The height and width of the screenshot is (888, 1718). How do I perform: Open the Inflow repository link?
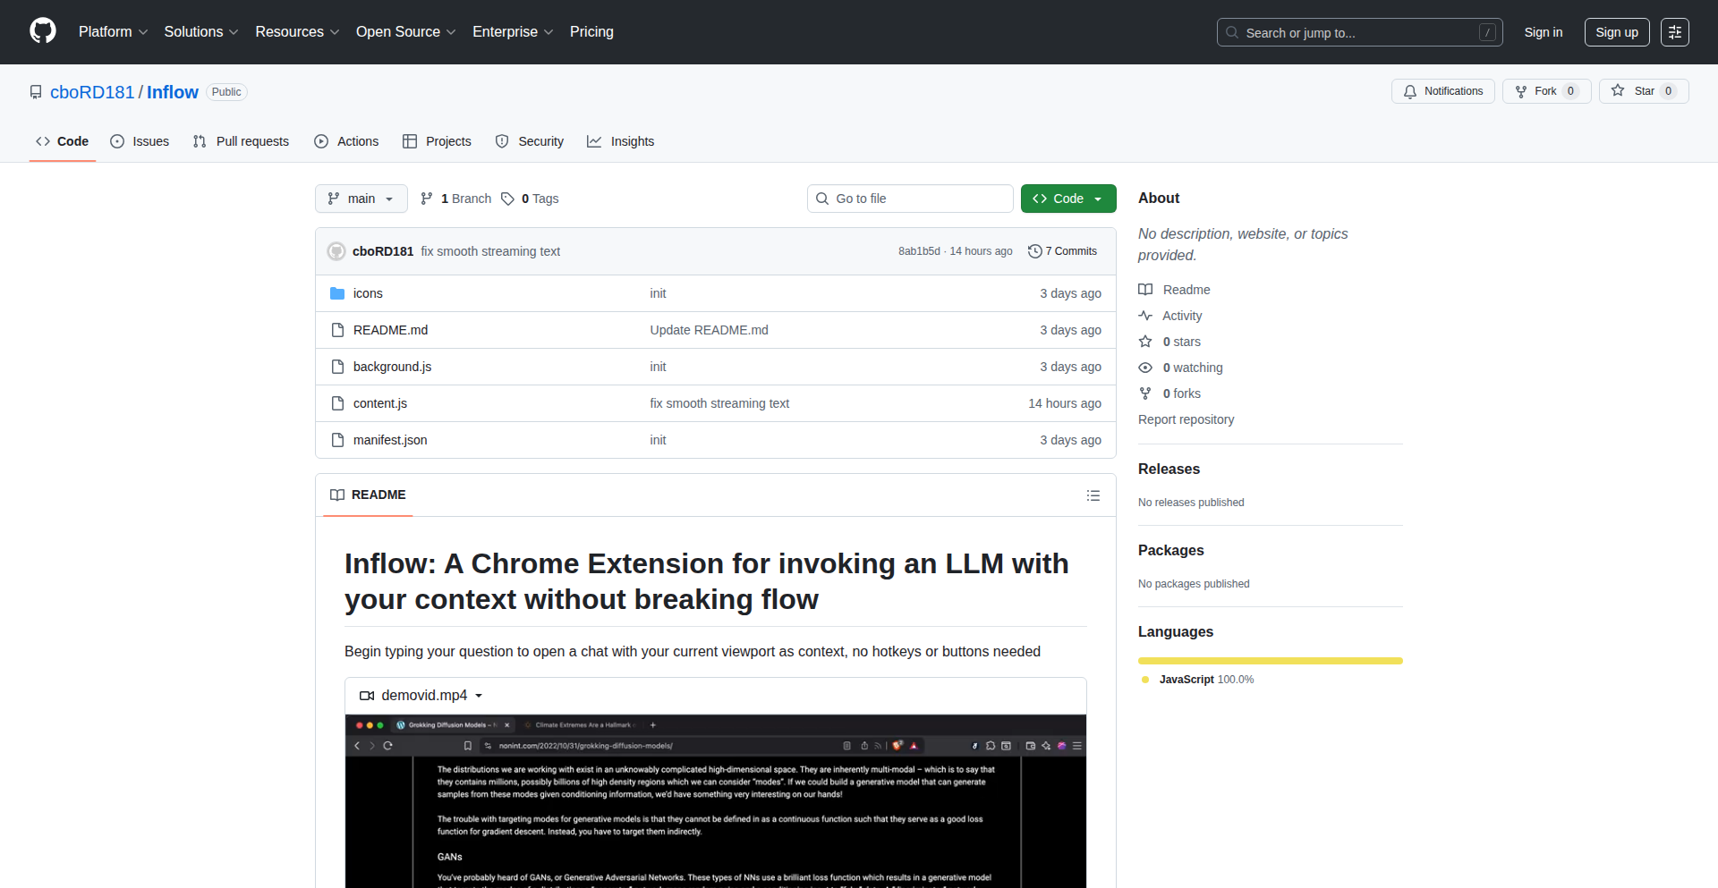coord(173,92)
